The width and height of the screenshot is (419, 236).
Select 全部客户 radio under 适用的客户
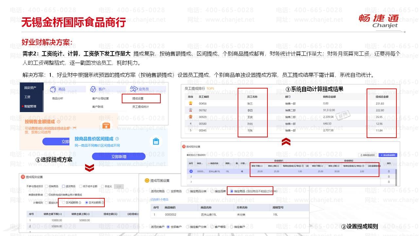(x=168, y=226)
